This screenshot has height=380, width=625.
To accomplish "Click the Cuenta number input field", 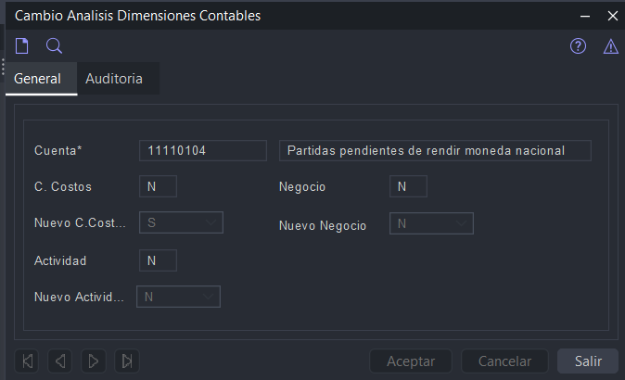I will click(202, 150).
